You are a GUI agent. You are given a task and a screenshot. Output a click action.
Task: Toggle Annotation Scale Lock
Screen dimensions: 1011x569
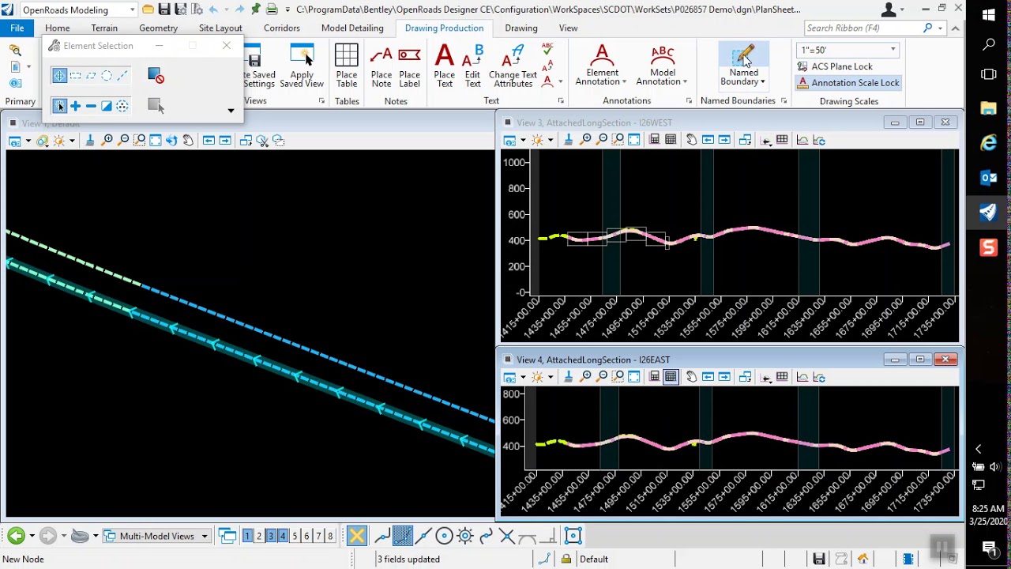click(848, 82)
